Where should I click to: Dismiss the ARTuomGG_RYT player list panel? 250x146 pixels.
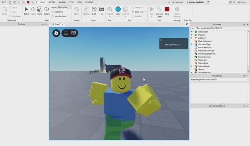(x=161, y=40)
